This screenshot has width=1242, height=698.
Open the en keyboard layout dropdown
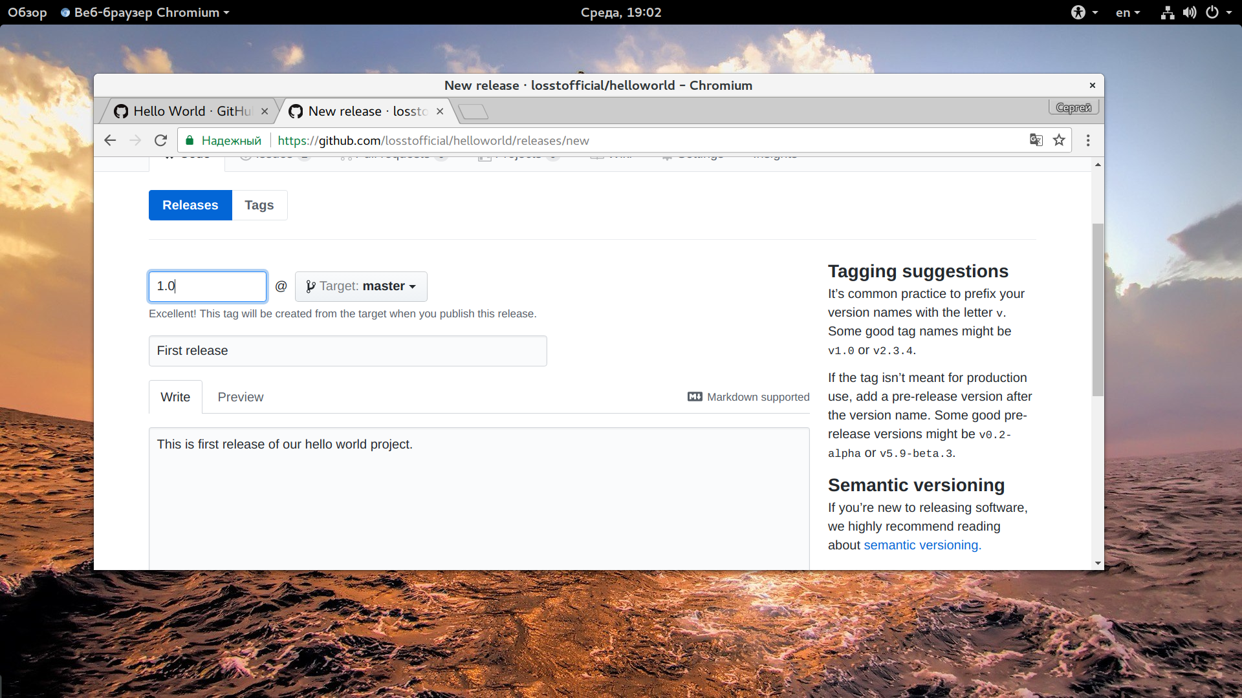click(x=1128, y=12)
